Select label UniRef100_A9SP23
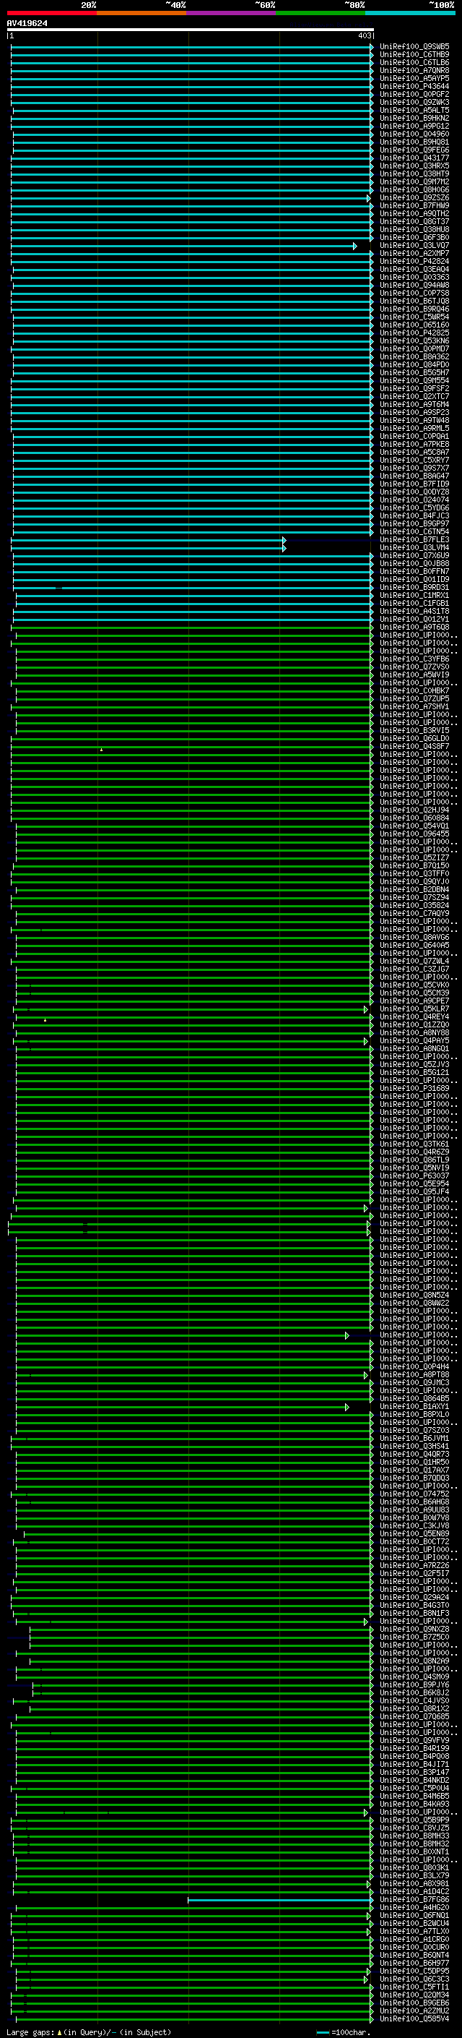 414,413
